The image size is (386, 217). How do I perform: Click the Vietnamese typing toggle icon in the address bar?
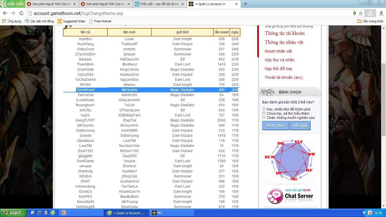[354, 13]
